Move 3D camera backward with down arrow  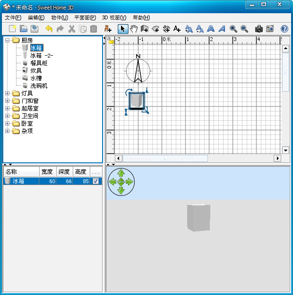(121, 191)
